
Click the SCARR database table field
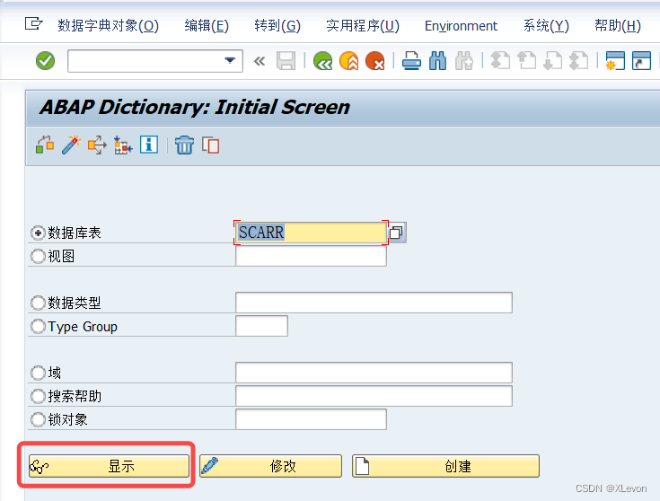pyautogui.click(x=311, y=233)
